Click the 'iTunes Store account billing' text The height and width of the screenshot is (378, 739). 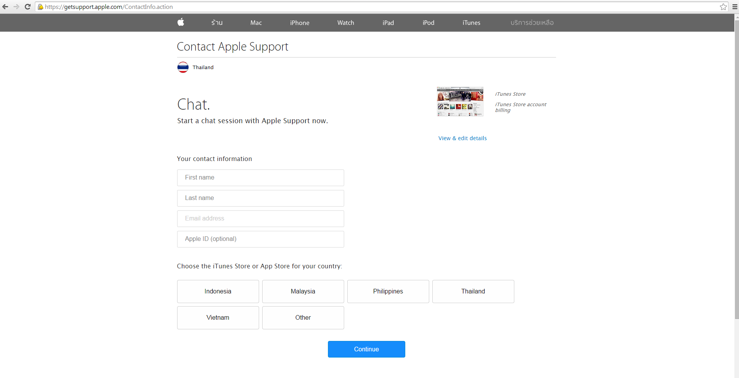point(521,107)
